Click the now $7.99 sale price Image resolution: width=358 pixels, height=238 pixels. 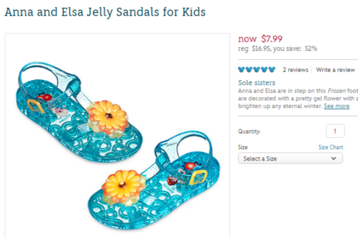[x=260, y=39]
